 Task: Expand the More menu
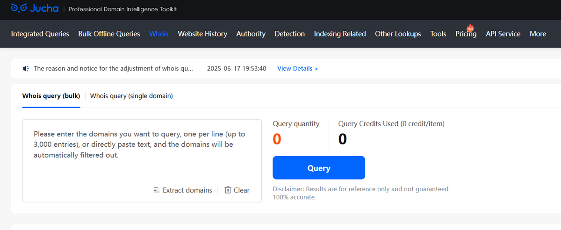538,34
